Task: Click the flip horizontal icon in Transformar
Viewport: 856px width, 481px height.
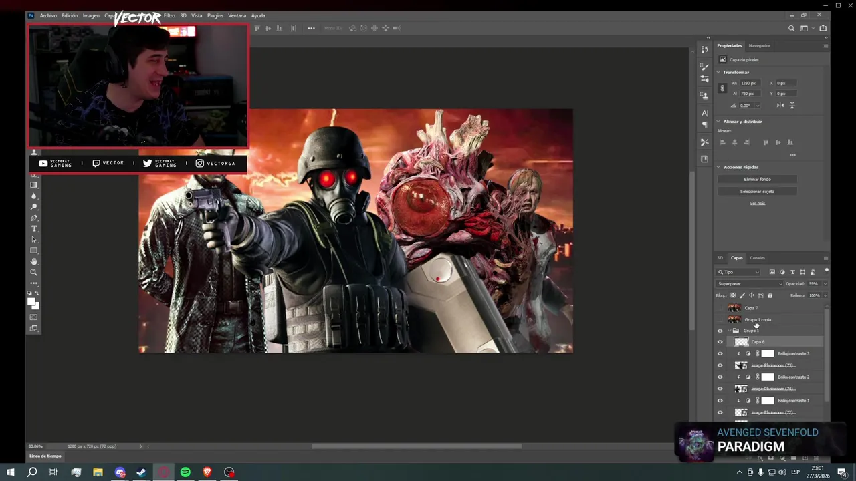Action: coord(780,106)
